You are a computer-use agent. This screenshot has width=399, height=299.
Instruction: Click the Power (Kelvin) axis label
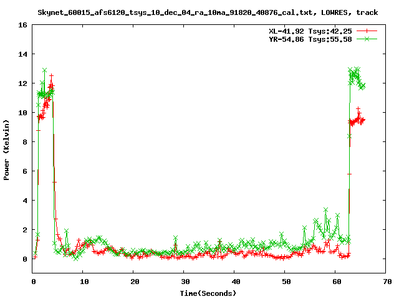pos(6,150)
